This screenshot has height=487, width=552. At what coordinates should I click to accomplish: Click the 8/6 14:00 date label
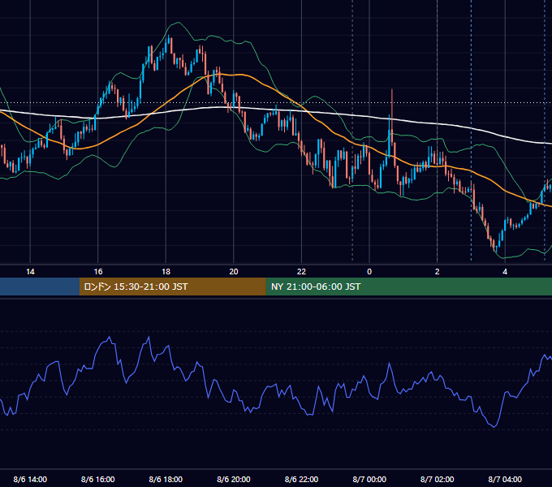click(30, 479)
